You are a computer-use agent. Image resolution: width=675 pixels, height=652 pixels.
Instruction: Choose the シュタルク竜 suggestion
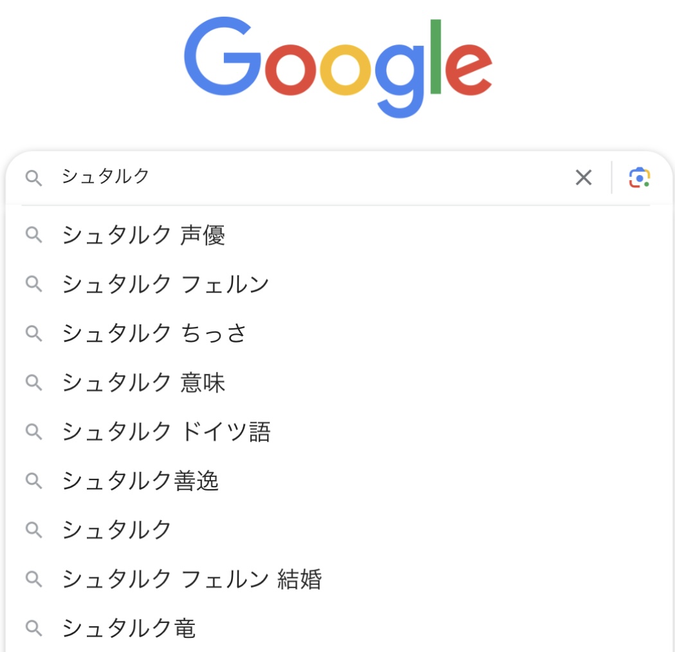click(129, 628)
